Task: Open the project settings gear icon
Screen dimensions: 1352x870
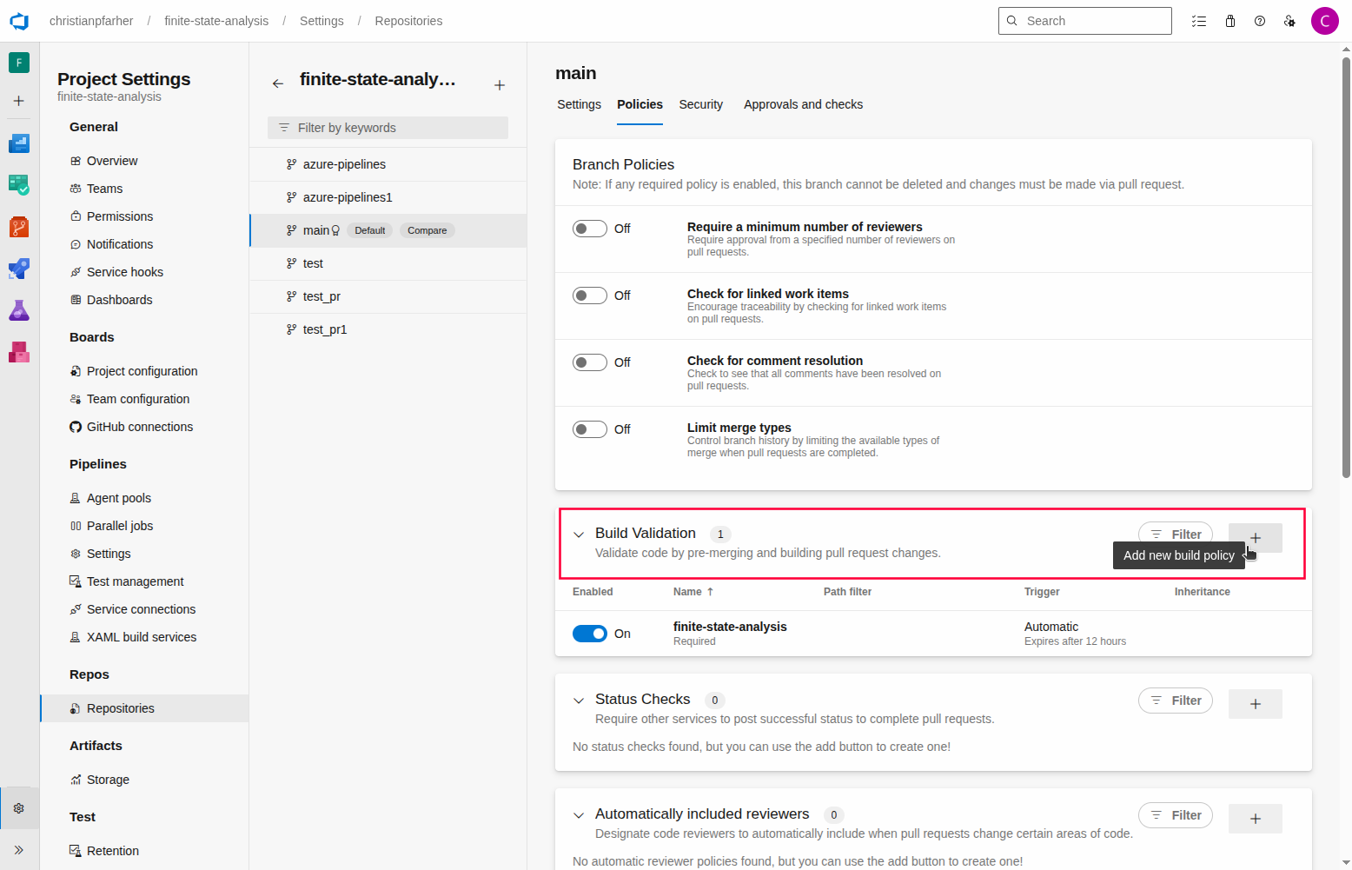Action: tap(19, 808)
